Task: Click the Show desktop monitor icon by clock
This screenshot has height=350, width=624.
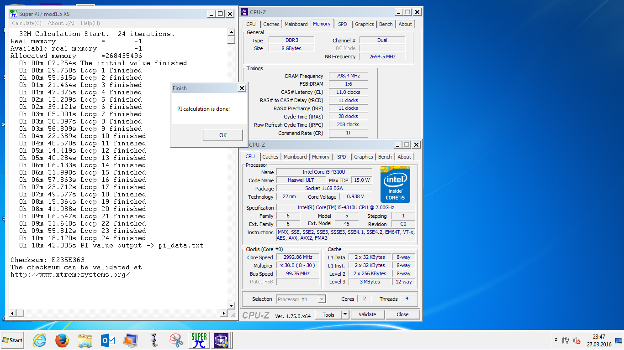Action: click(619, 340)
